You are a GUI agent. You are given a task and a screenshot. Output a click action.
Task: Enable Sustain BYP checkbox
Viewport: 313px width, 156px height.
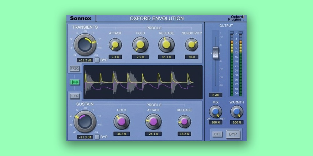click(x=97, y=137)
